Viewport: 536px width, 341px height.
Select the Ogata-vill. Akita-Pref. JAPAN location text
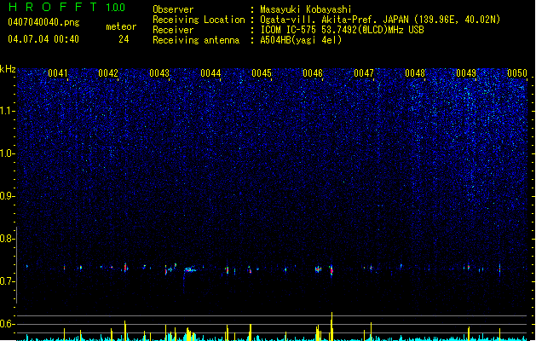click(380, 20)
